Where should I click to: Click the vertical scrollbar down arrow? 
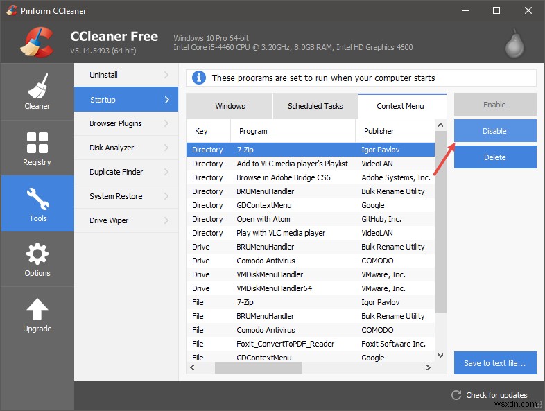440,356
